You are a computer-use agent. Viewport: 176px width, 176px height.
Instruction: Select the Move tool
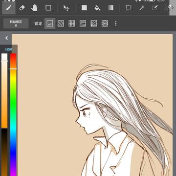pos(66,8)
